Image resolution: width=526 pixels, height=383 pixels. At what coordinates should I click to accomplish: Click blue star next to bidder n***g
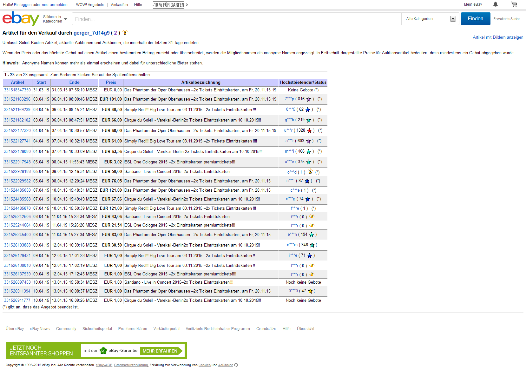click(308, 199)
